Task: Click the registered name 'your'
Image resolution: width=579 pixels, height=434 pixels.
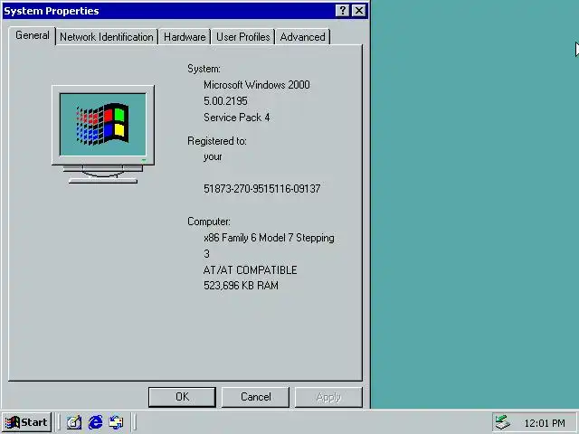Action: coord(213,157)
